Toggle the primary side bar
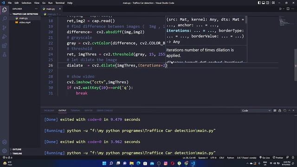Image resolution: width=297 pixels, height=167 pixels. [x=259, y=3]
